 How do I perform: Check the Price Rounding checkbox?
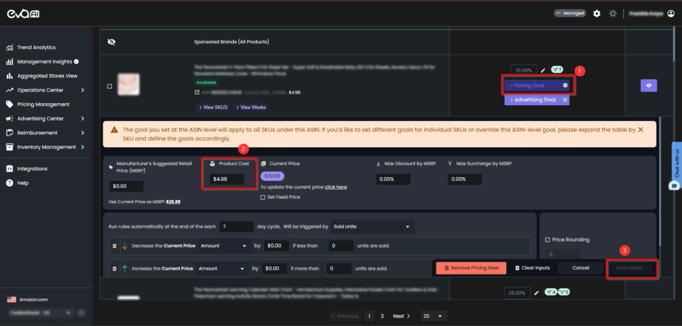point(547,240)
